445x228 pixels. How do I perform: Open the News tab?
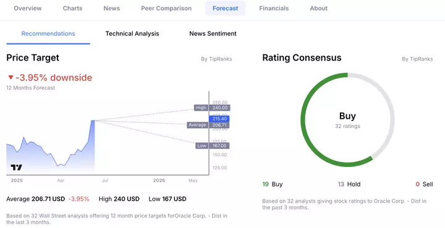pyautogui.click(x=111, y=8)
